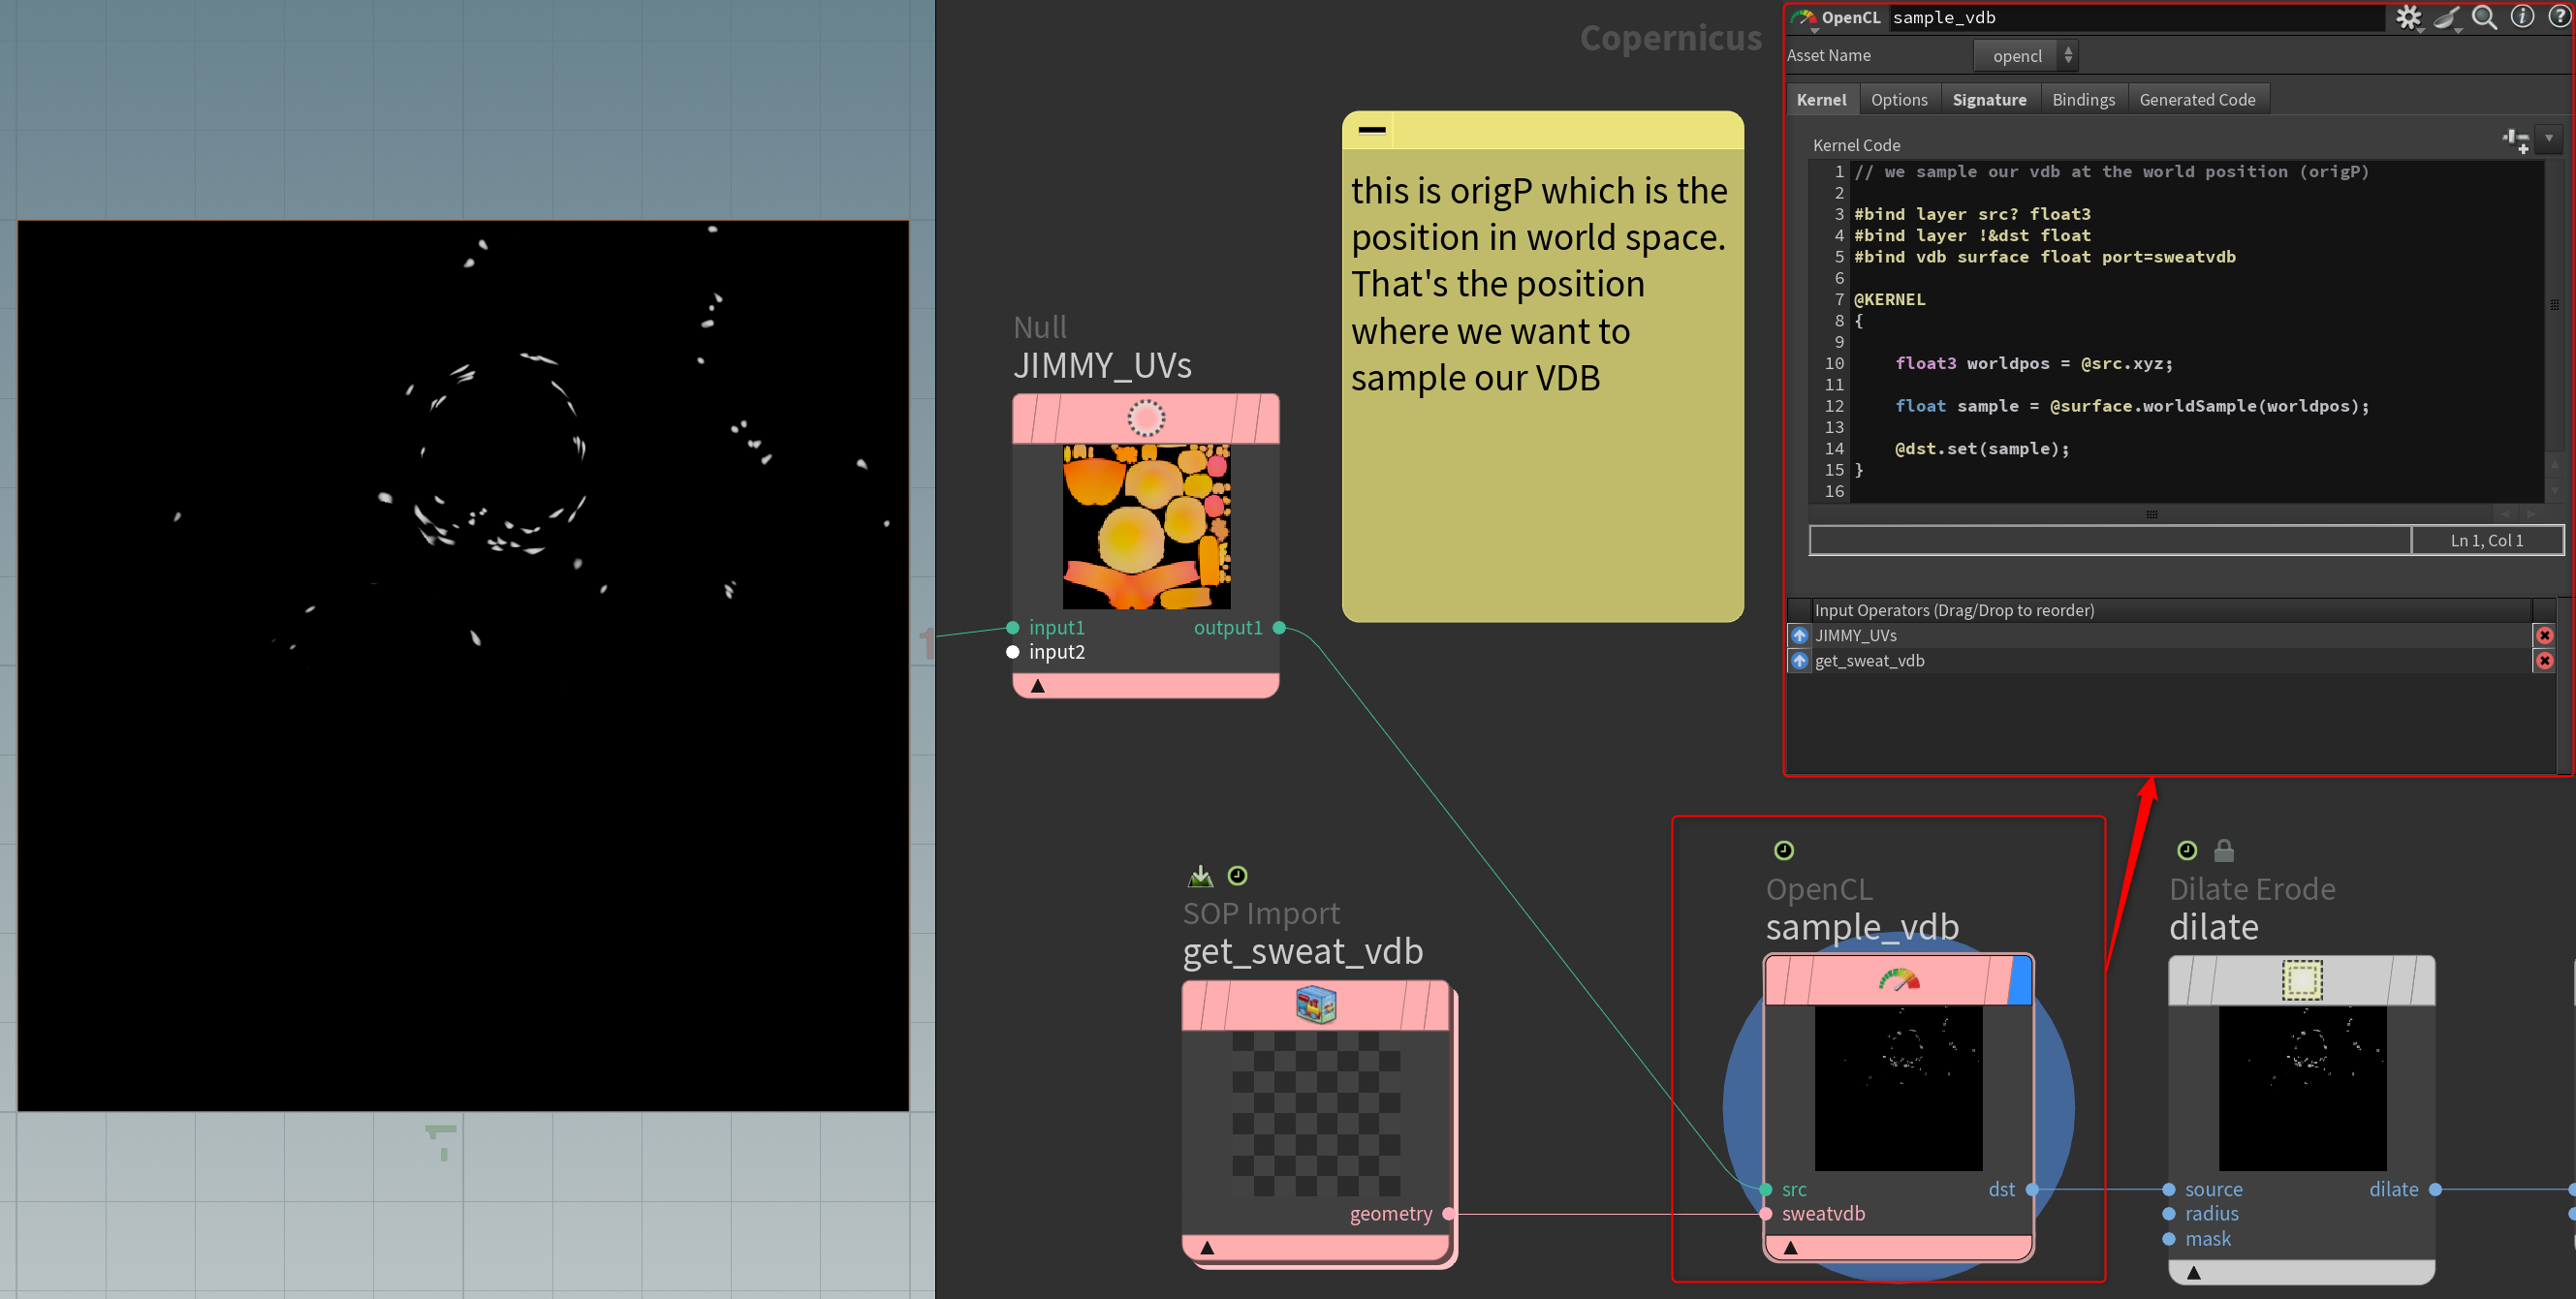Viewport: 2576px width, 1299px height.
Task: Collapse the yellow sticky note
Action: tap(1372, 130)
